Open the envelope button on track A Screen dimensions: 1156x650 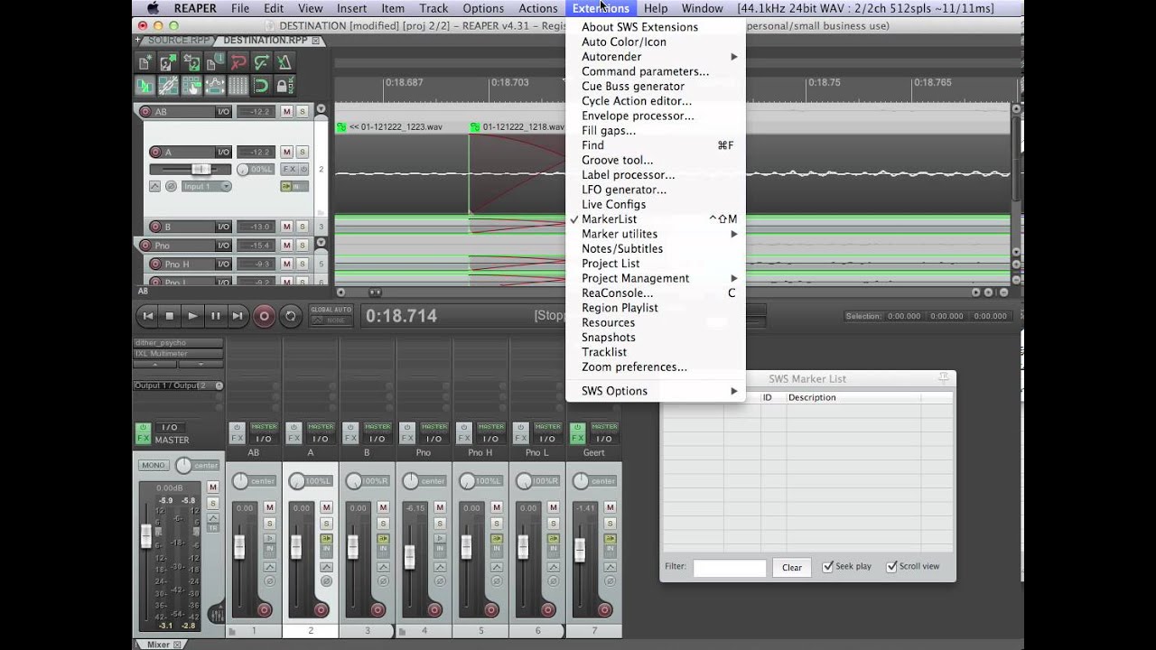point(154,186)
